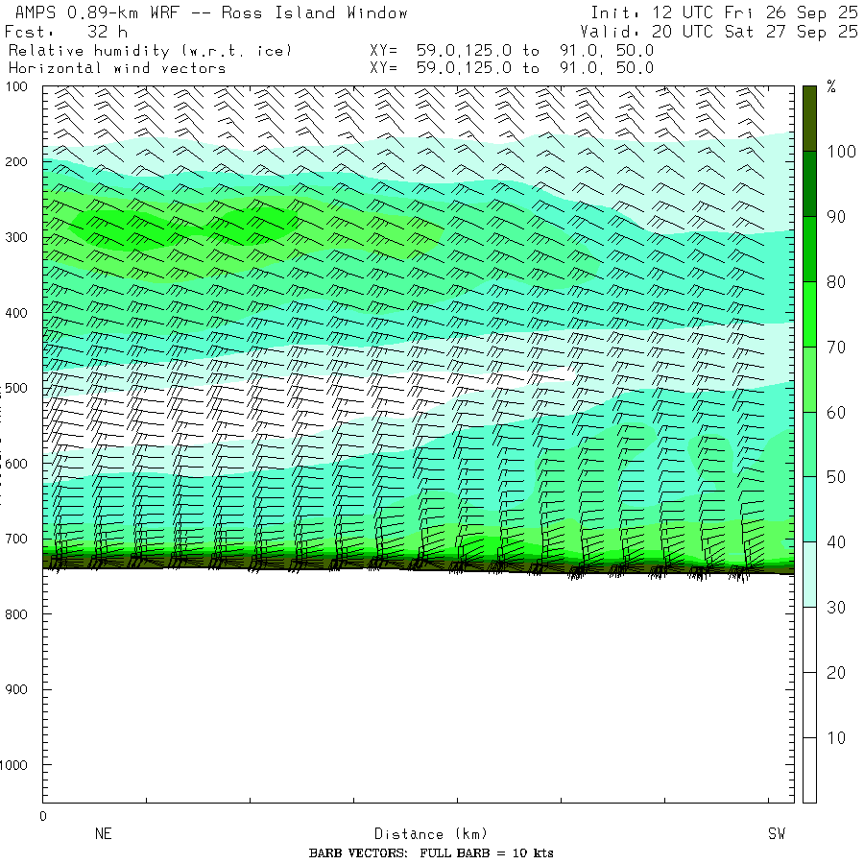Screen dimensions: 864x864
Task: Click the green 80-90 colorbar segment
Action: pyautogui.click(x=809, y=249)
